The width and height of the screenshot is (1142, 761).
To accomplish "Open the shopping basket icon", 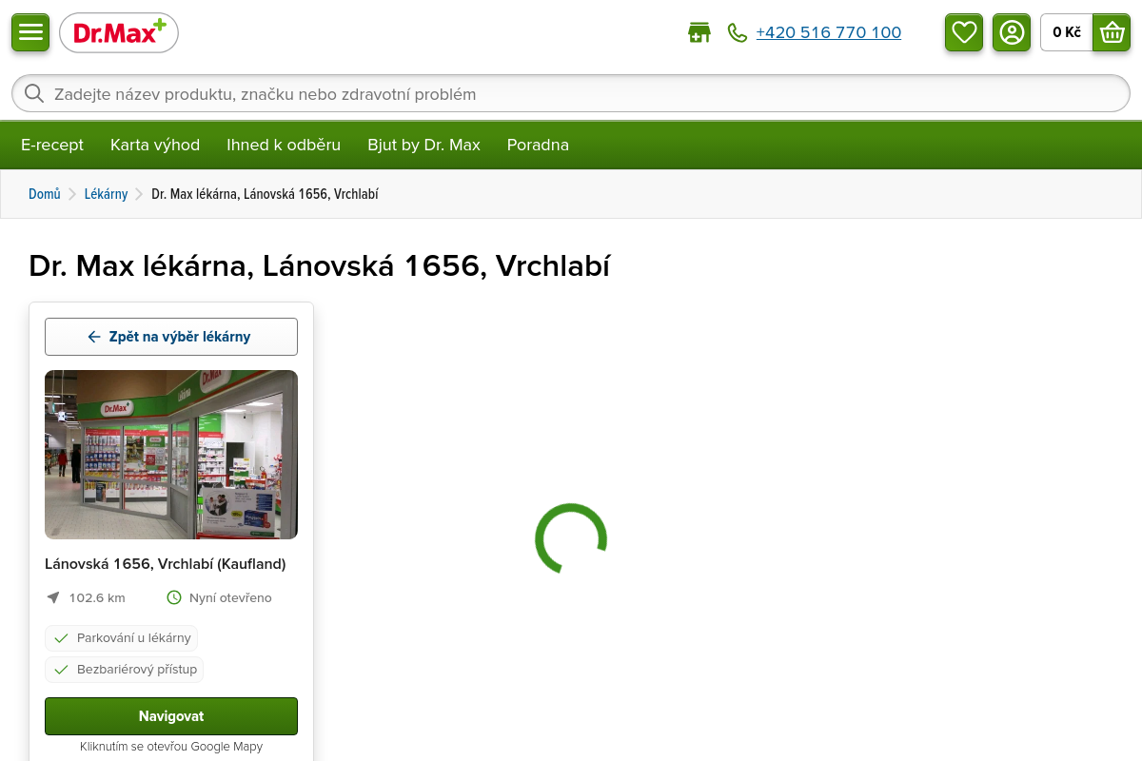I will (x=1112, y=32).
